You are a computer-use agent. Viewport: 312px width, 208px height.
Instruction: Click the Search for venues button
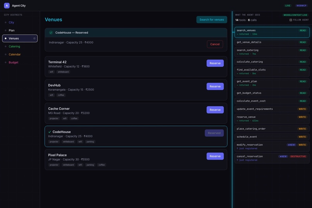212,19
